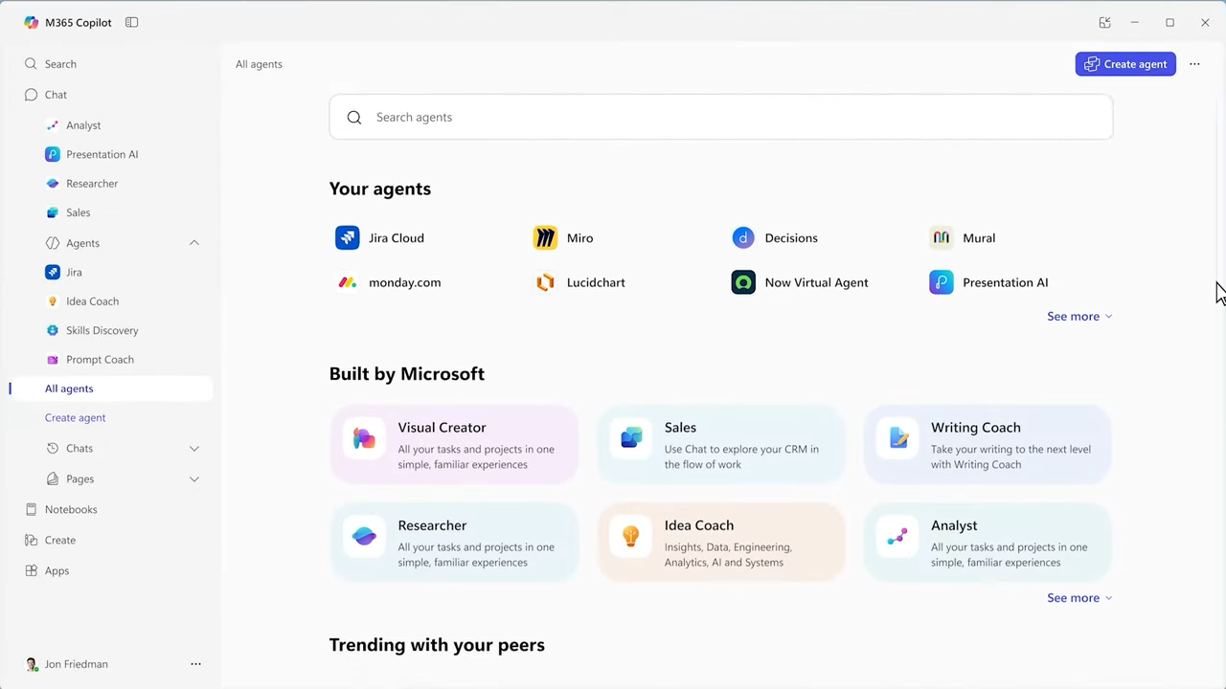Click the Mural agent icon
Image resolution: width=1226 pixels, height=689 pixels.
click(942, 237)
